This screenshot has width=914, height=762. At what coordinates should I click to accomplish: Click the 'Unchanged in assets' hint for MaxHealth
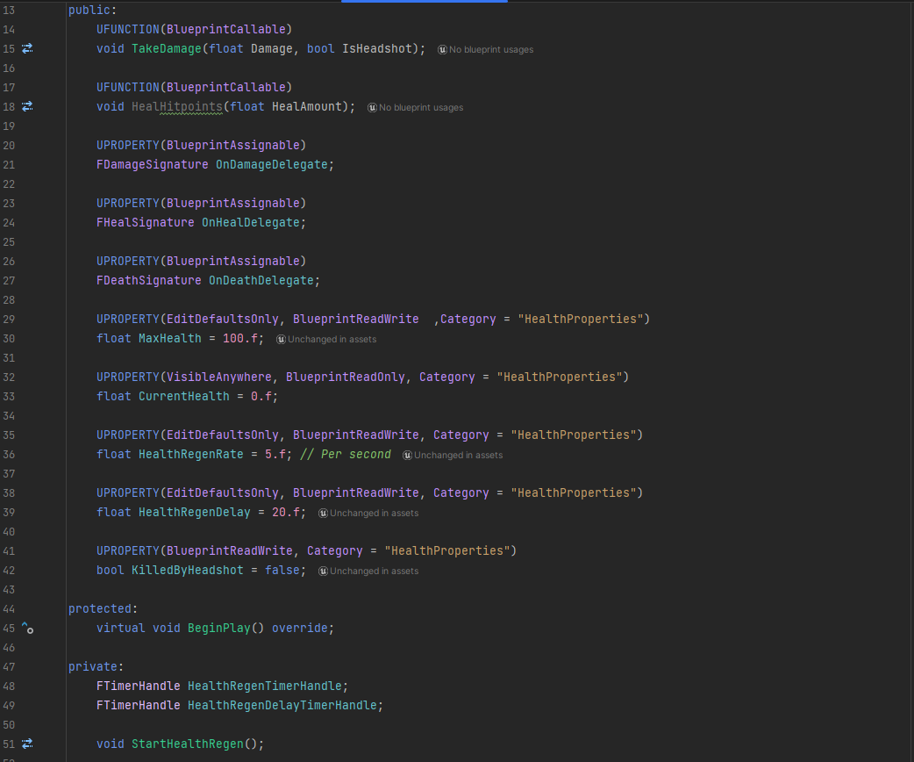pyautogui.click(x=332, y=339)
